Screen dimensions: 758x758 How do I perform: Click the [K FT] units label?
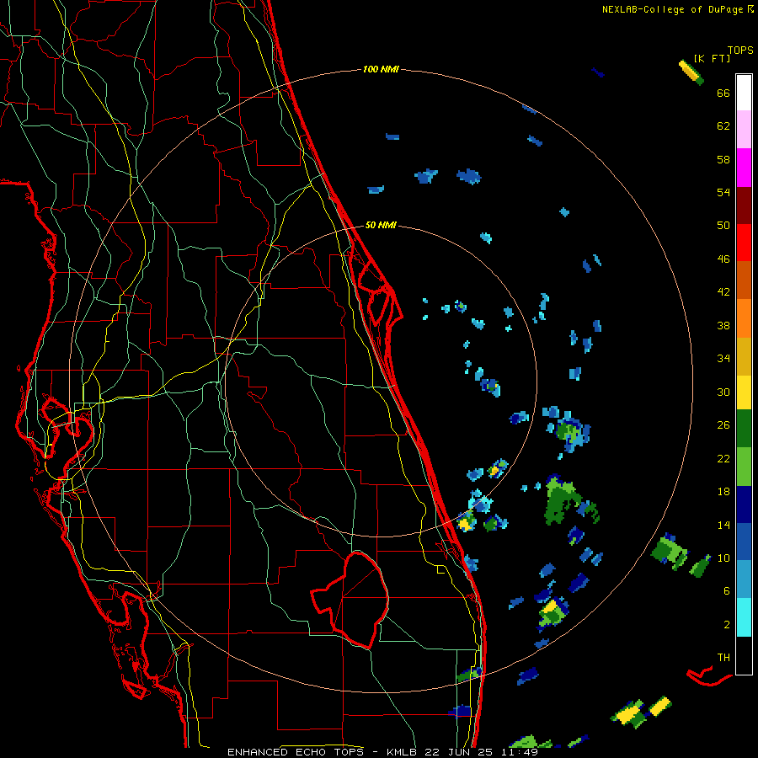coord(712,58)
